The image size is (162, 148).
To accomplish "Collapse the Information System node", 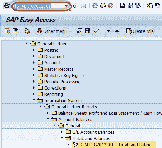I will tap(34, 100).
